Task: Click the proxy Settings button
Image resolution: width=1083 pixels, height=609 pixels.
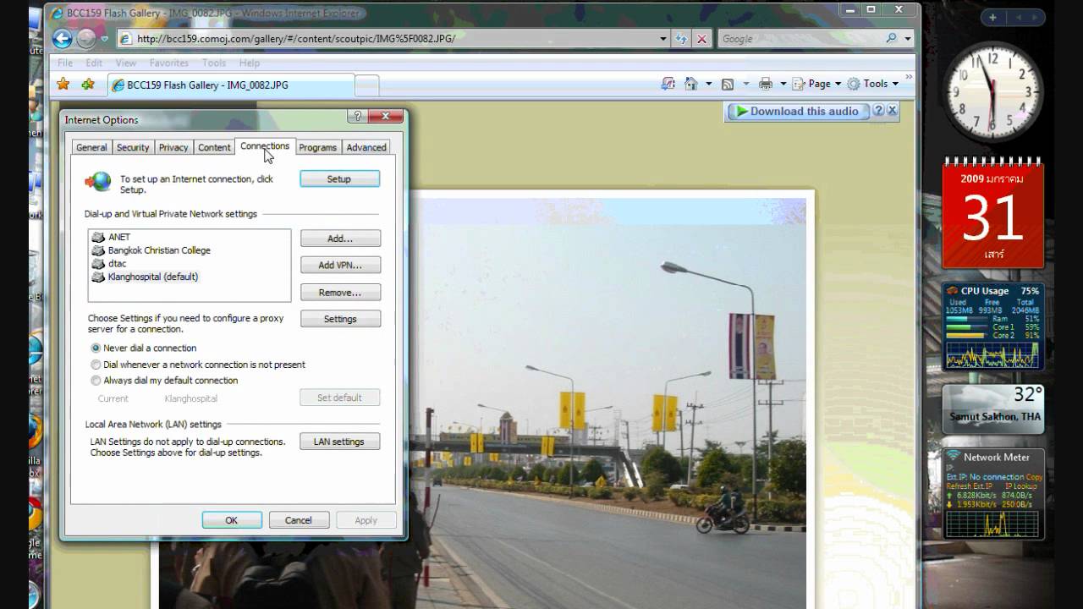Action: click(340, 319)
